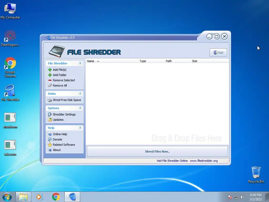Sort list by the Type column header
This screenshot has width=269, height=202.
coord(151,61)
